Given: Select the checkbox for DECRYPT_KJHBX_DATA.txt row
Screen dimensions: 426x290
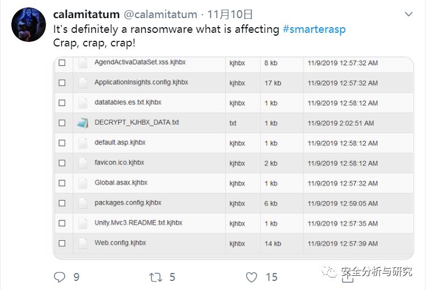Looking at the screenshot, I should (62, 123).
